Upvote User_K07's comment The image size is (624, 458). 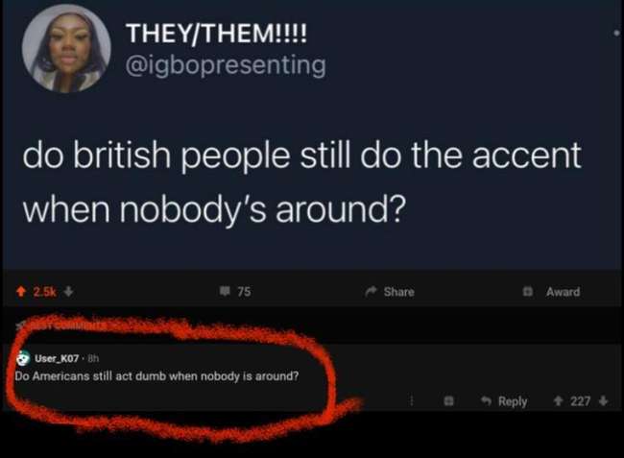click(x=559, y=400)
